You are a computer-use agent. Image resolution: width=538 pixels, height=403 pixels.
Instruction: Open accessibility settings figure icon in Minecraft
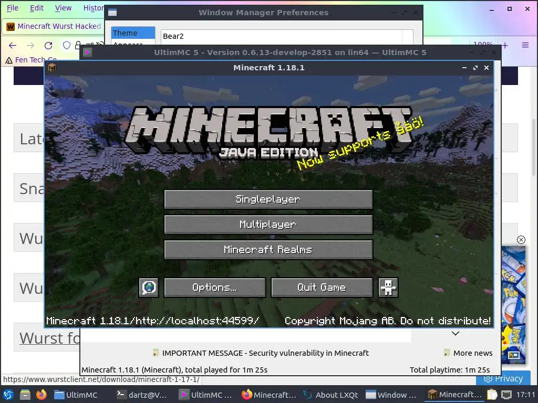pos(388,287)
